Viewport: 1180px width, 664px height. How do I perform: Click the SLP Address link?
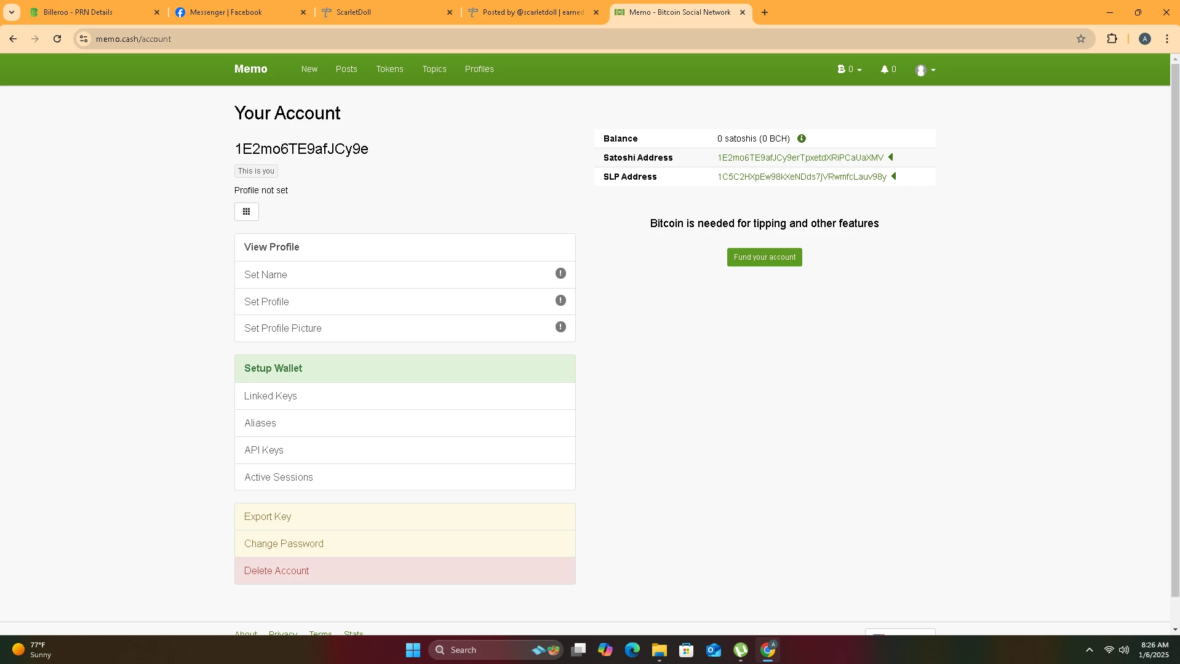802,177
